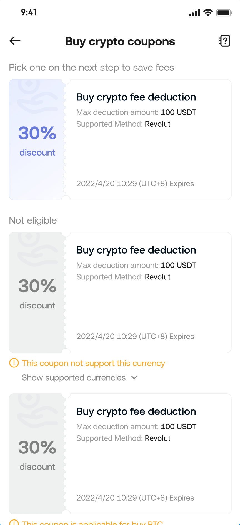This screenshot has height=525, width=240.
Task: Tap the cellular signal bars icon
Action: click(x=194, y=13)
